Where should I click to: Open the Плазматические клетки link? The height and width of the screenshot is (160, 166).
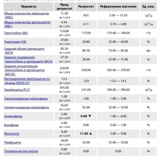(21, 151)
